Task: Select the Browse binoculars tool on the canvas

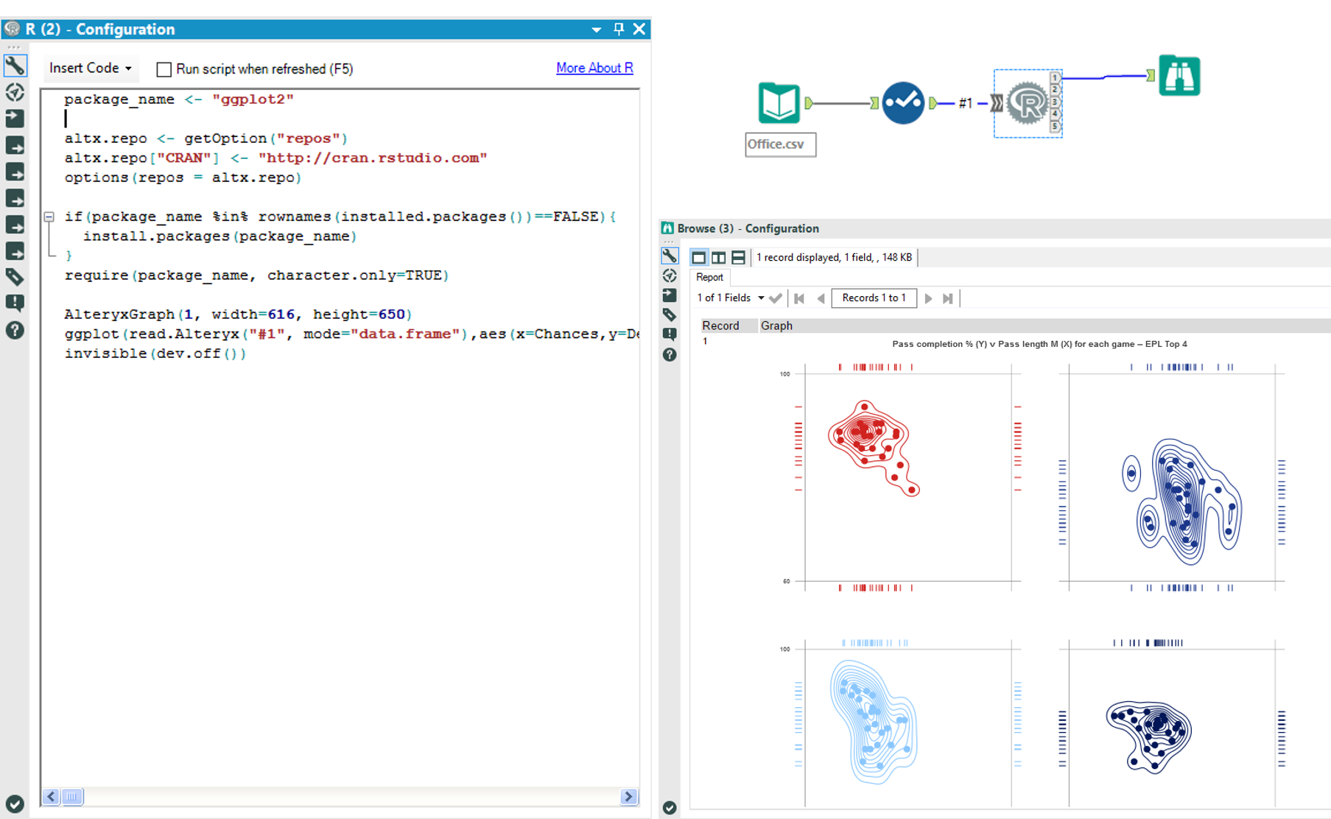Action: pos(1179,76)
